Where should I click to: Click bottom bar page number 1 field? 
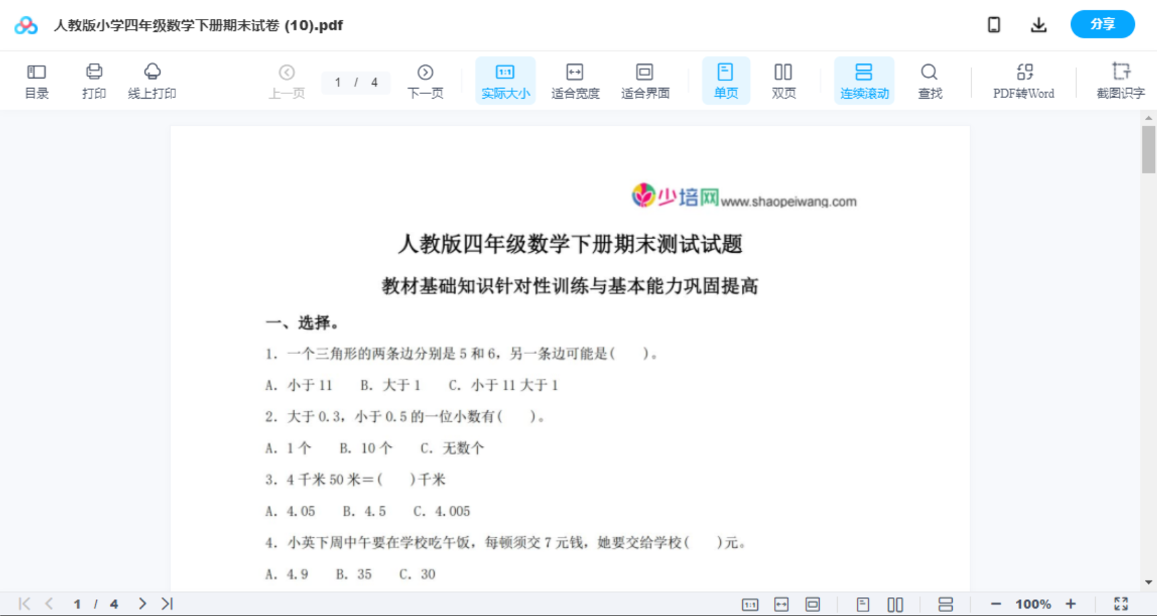click(77, 604)
